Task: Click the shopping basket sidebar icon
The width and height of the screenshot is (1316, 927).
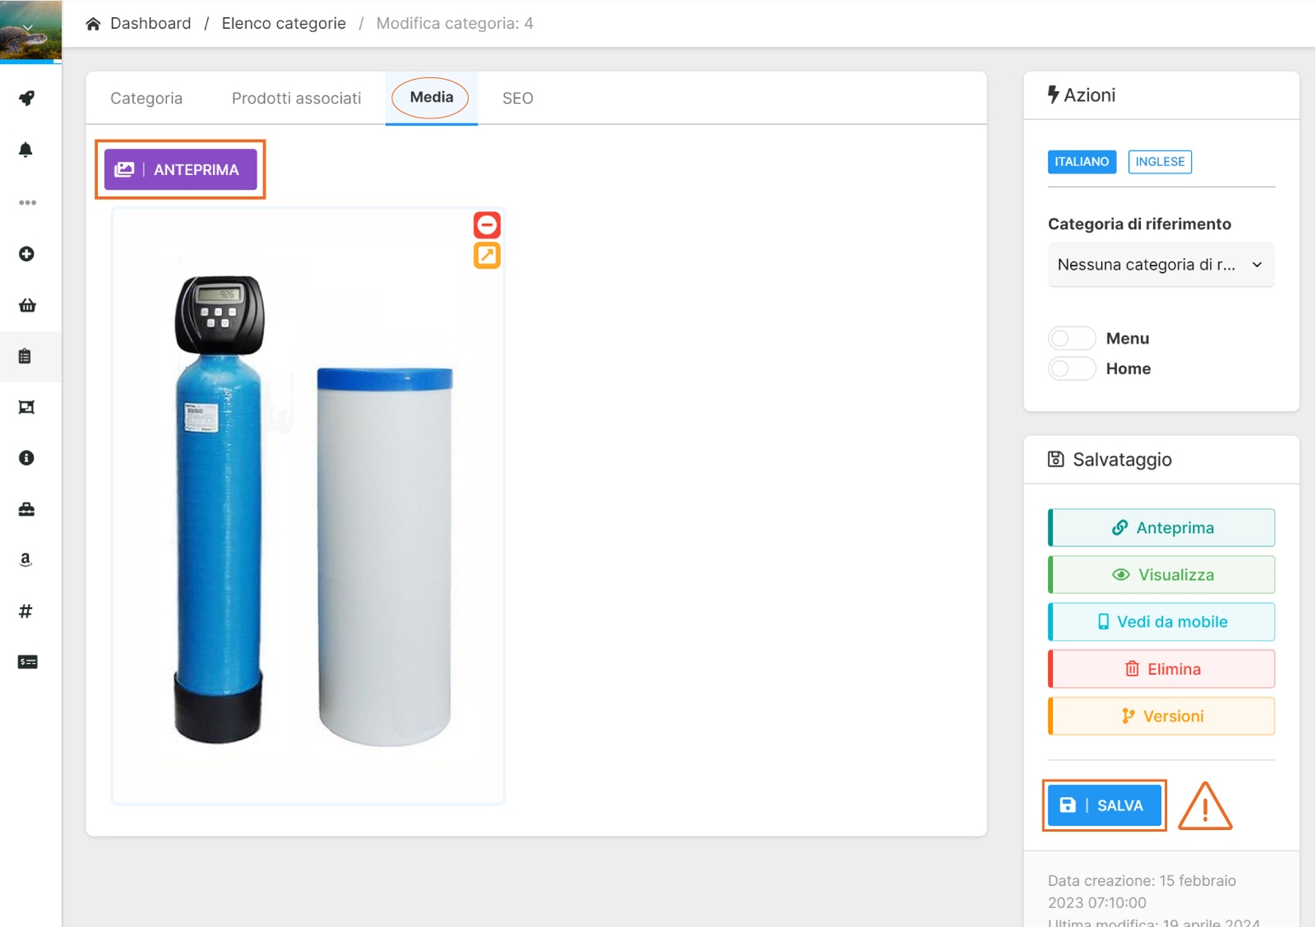Action: 27,305
